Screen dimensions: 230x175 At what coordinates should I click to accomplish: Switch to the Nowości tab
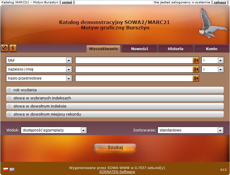140,49
